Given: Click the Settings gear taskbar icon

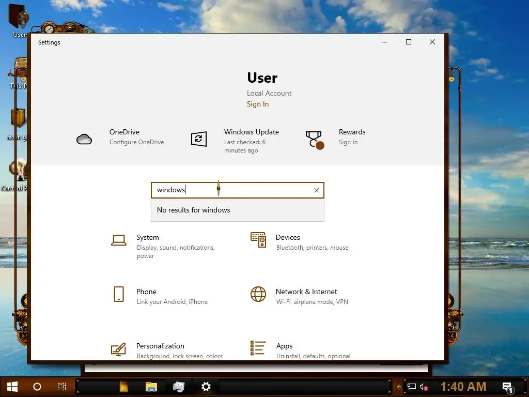Looking at the screenshot, I should (206, 387).
